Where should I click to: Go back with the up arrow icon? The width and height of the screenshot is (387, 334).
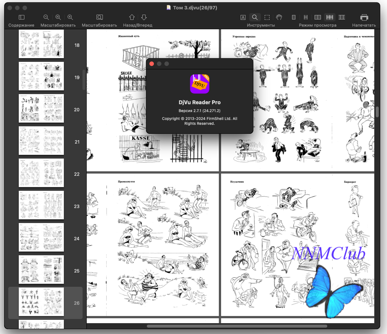coord(132,17)
